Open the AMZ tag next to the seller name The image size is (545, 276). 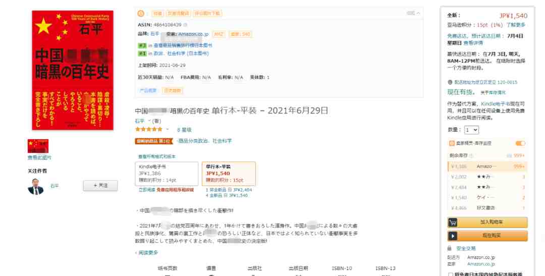(x=219, y=34)
